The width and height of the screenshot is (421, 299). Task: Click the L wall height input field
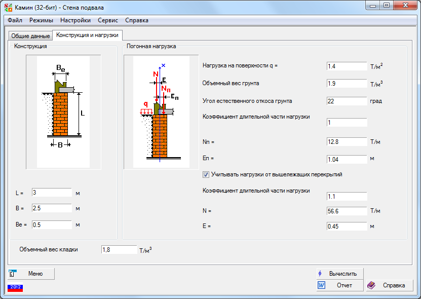(52, 193)
